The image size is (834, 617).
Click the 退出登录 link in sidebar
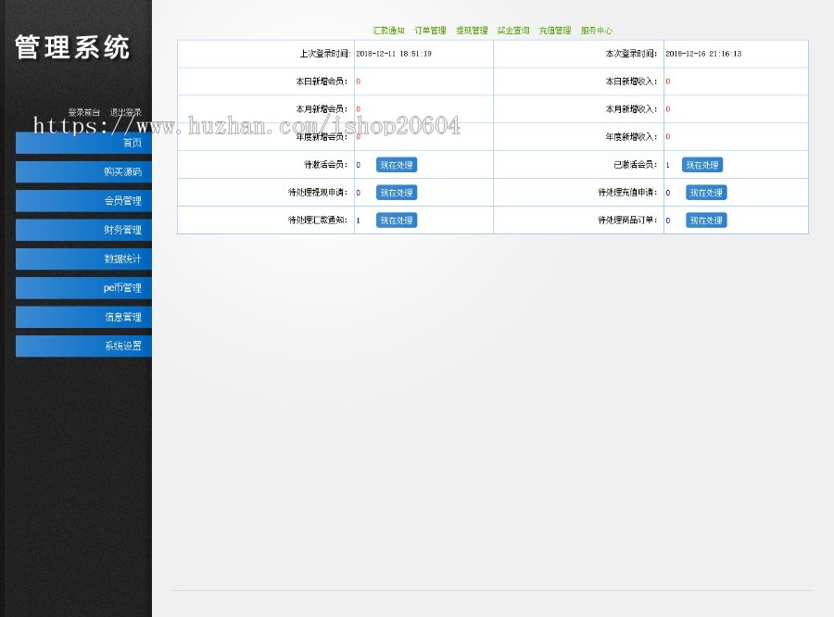coord(125,112)
